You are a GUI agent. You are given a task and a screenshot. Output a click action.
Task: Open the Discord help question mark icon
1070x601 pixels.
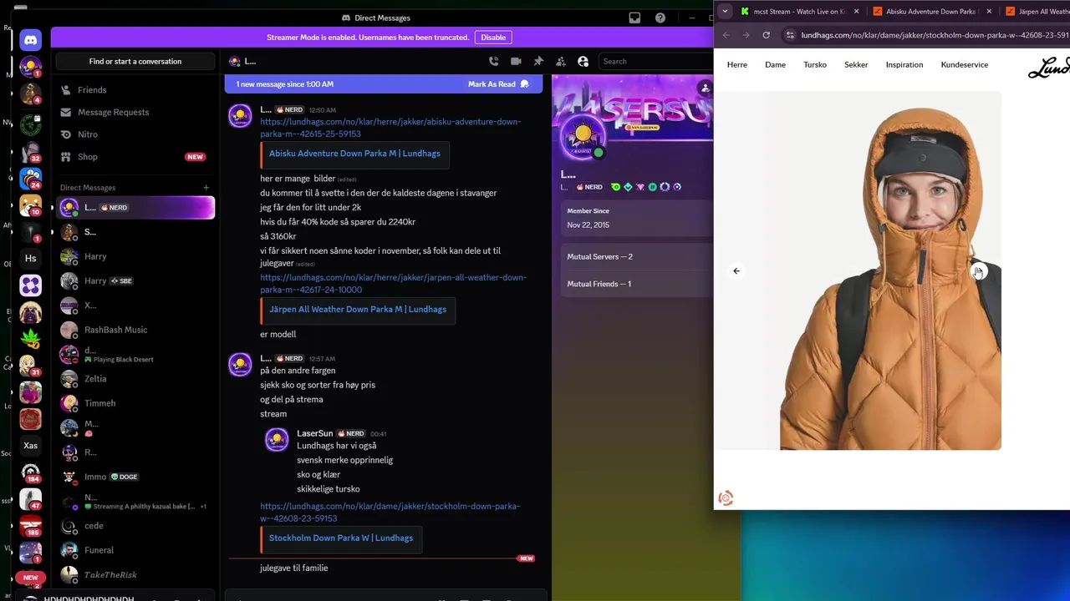[x=660, y=18]
